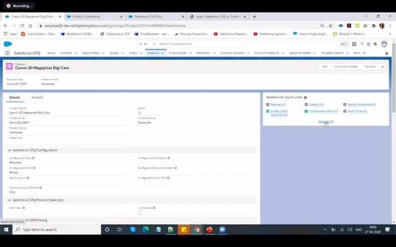Screen dimensions: 396x247
Task: Open the More navigation menu
Action: pyautogui.click(x=359, y=53)
